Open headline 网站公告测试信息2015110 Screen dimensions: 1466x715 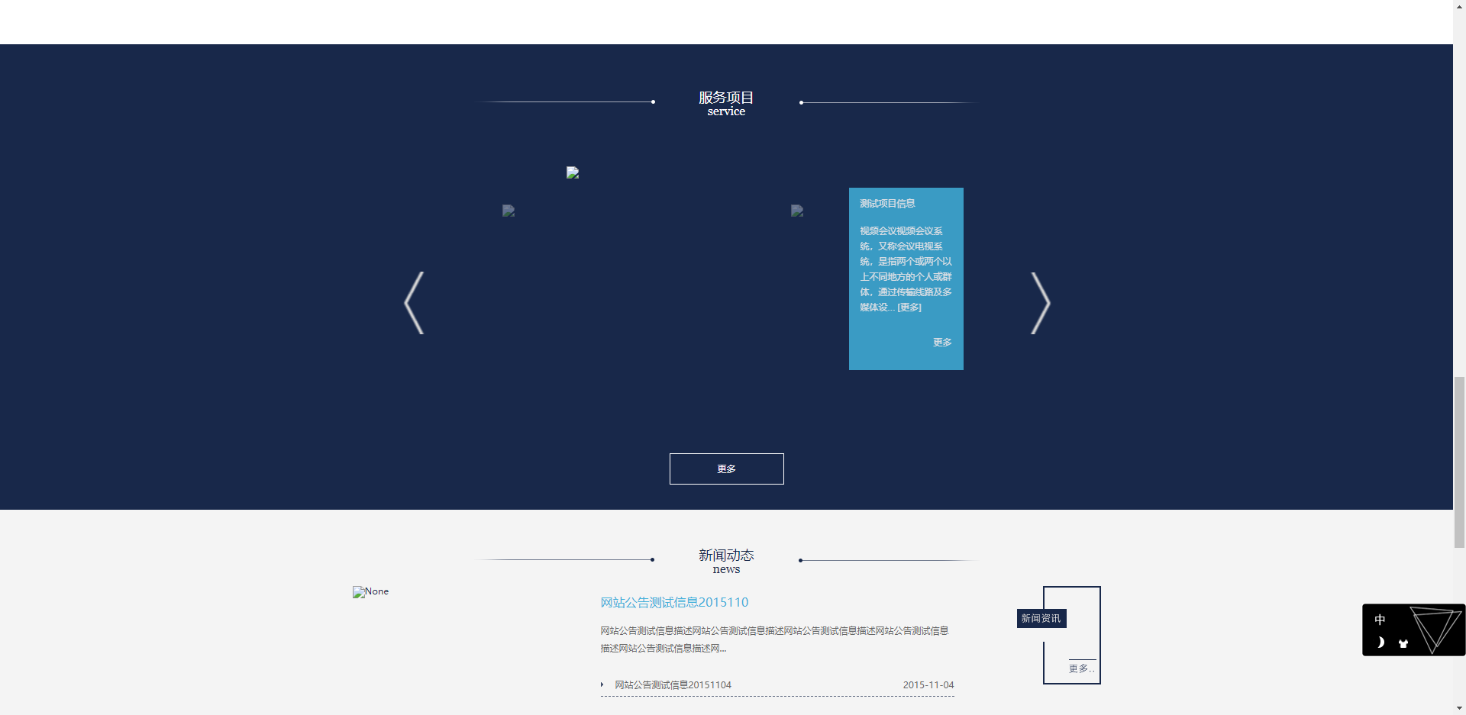[674, 603]
